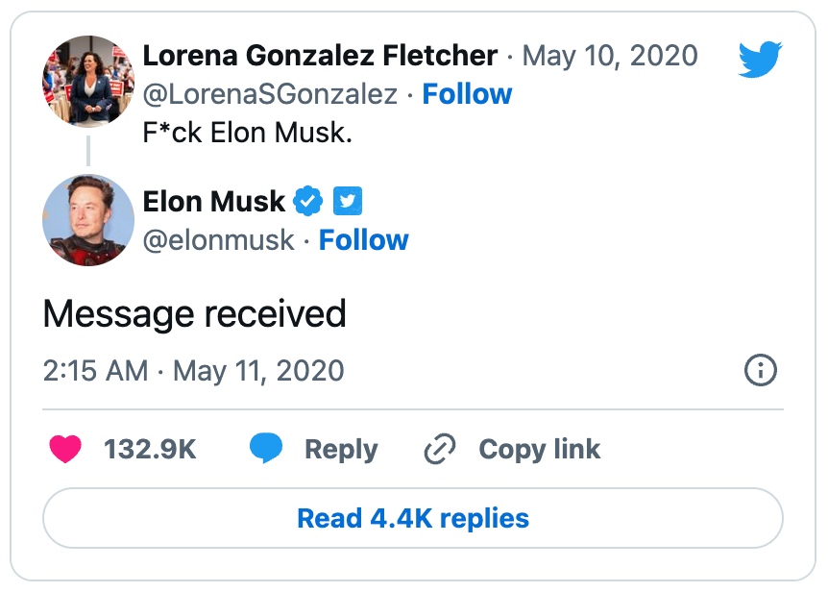Click the blue reply speech bubble icon
The image size is (828, 592).
(267, 449)
